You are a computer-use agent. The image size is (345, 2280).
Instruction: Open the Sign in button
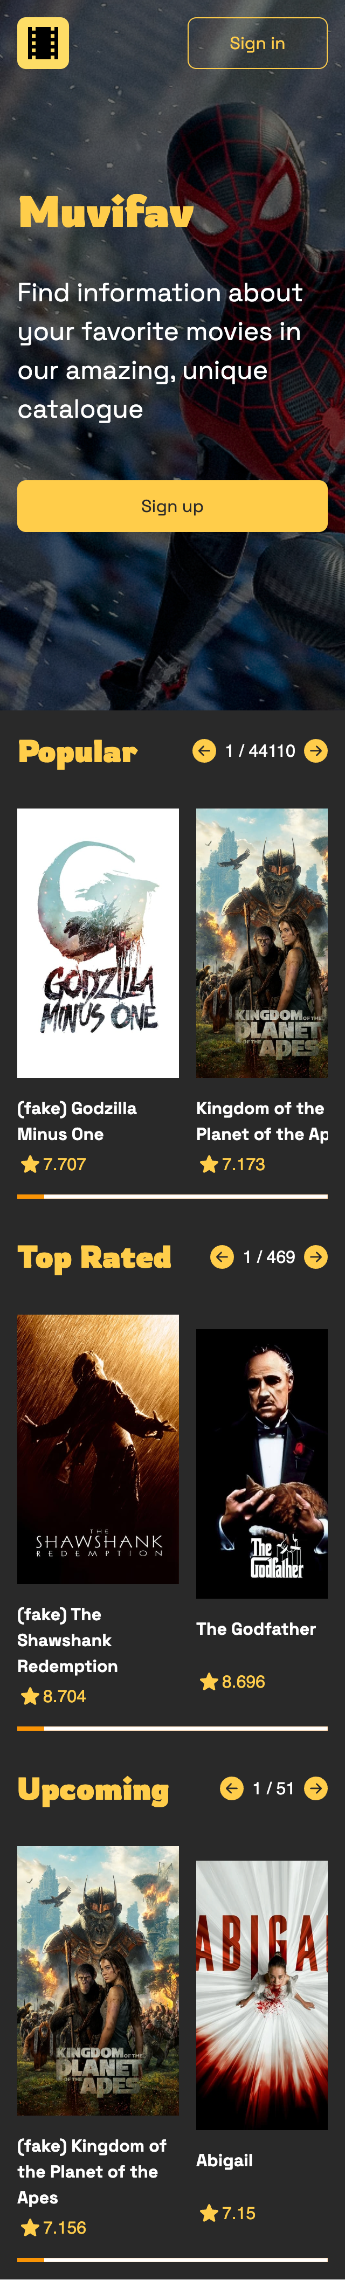258,43
